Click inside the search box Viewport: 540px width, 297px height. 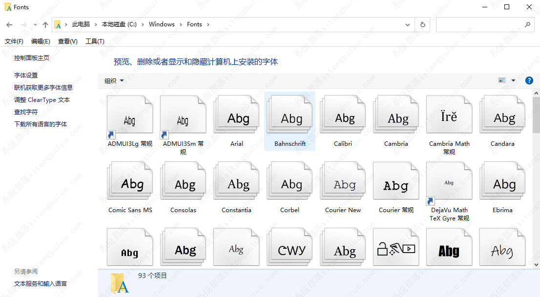pos(481,24)
